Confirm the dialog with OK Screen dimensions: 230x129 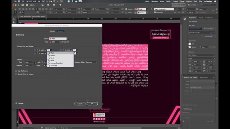(x=92, y=104)
